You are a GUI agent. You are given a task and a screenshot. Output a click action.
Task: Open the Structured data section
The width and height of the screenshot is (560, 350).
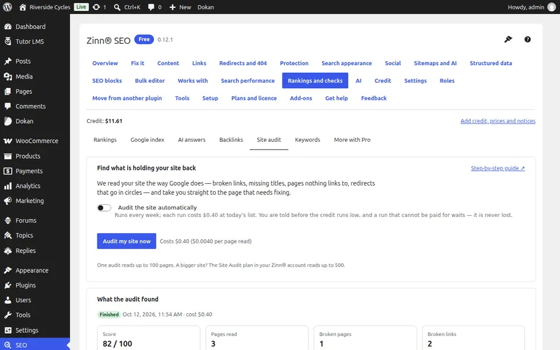point(491,63)
